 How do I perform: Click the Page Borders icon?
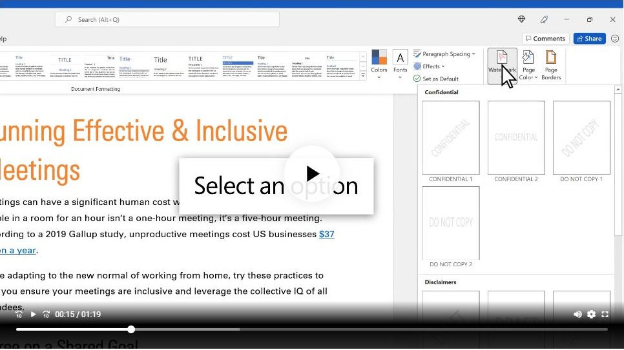coord(551,66)
